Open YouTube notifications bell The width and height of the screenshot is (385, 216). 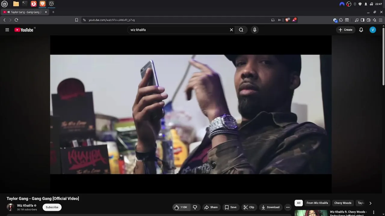click(x=361, y=30)
